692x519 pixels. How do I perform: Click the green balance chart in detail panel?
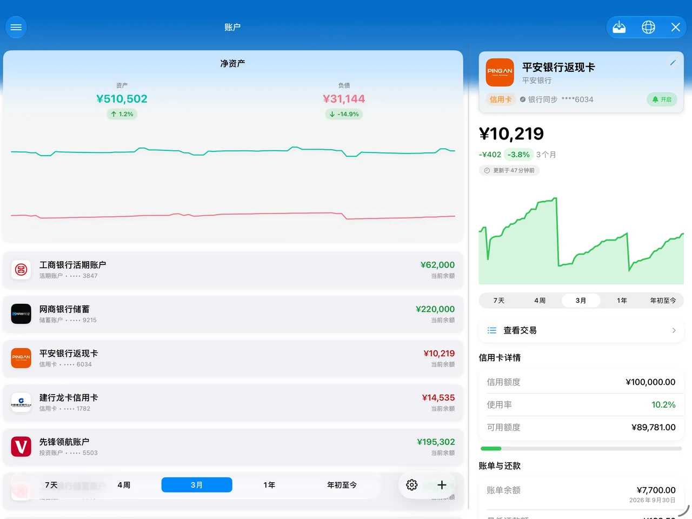[x=581, y=241]
